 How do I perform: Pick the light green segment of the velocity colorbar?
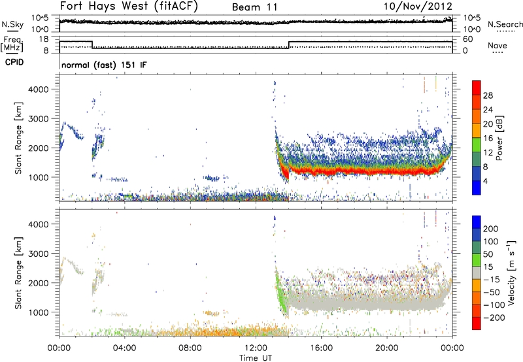tap(477, 260)
